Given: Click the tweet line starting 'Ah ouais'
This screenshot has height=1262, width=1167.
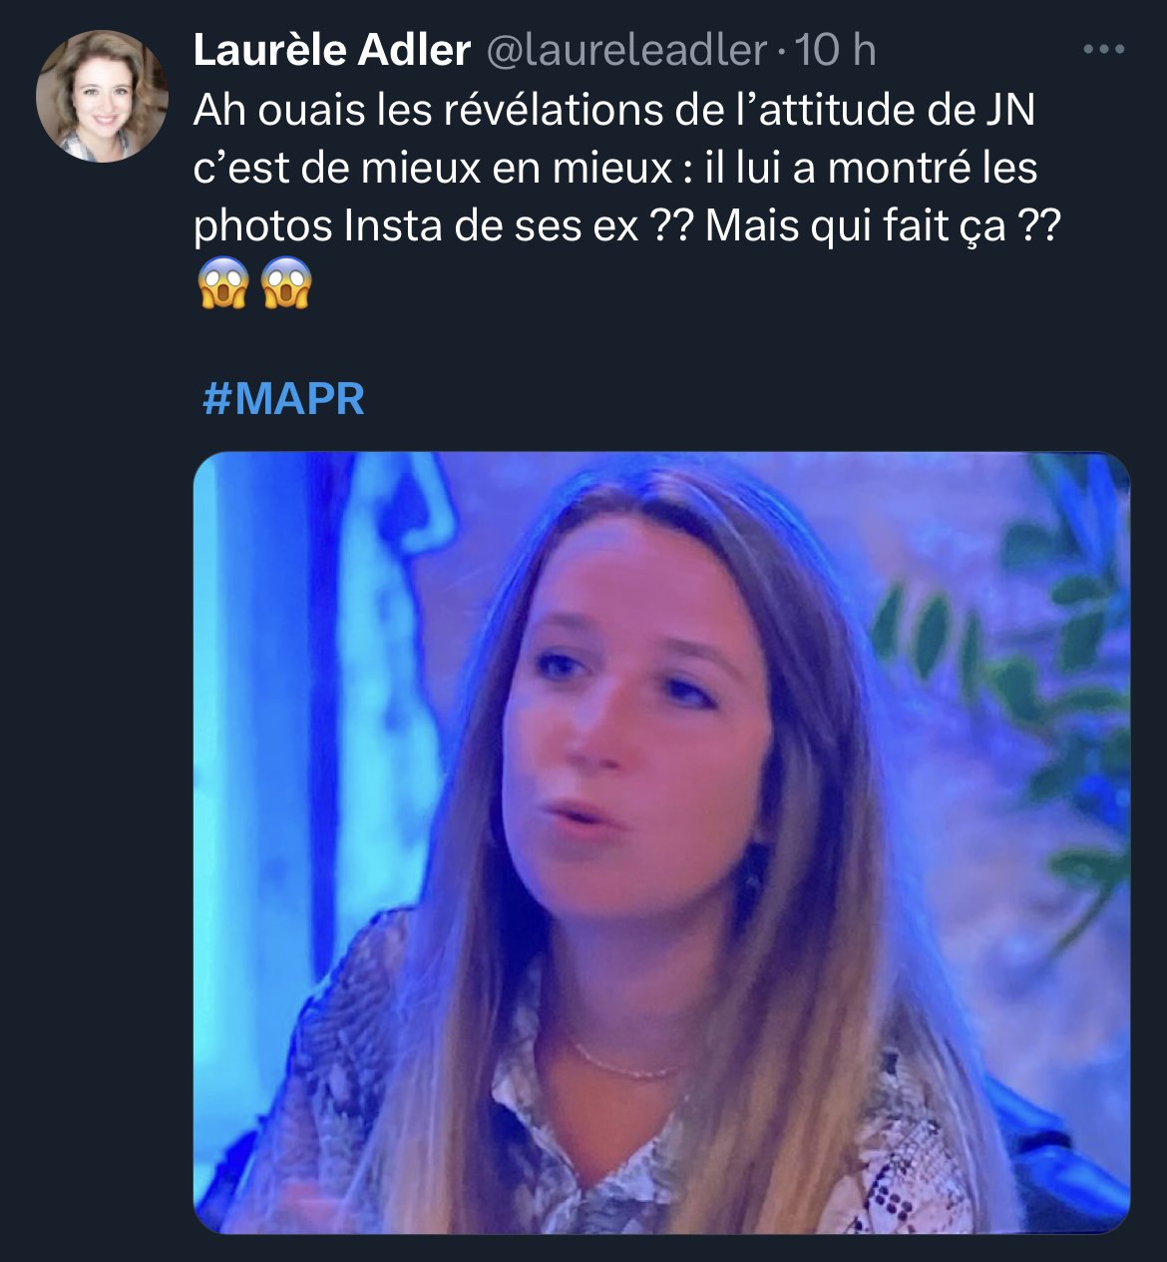Looking at the screenshot, I should pyautogui.click(x=613, y=110).
